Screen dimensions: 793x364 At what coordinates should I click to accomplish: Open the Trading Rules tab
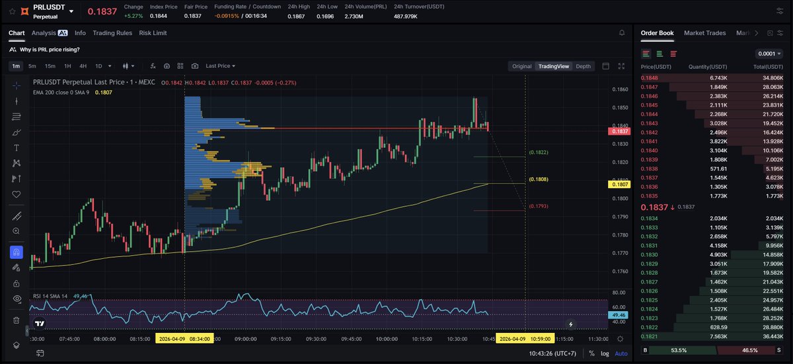pyautogui.click(x=112, y=33)
